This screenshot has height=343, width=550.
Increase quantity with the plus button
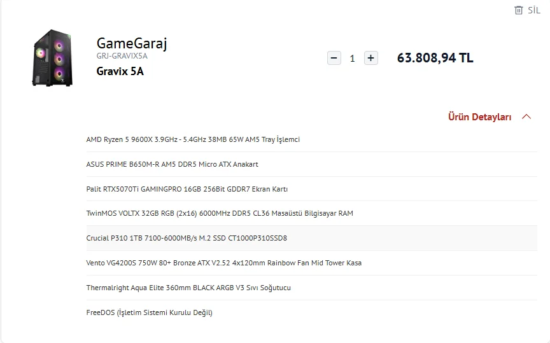(x=370, y=58)
